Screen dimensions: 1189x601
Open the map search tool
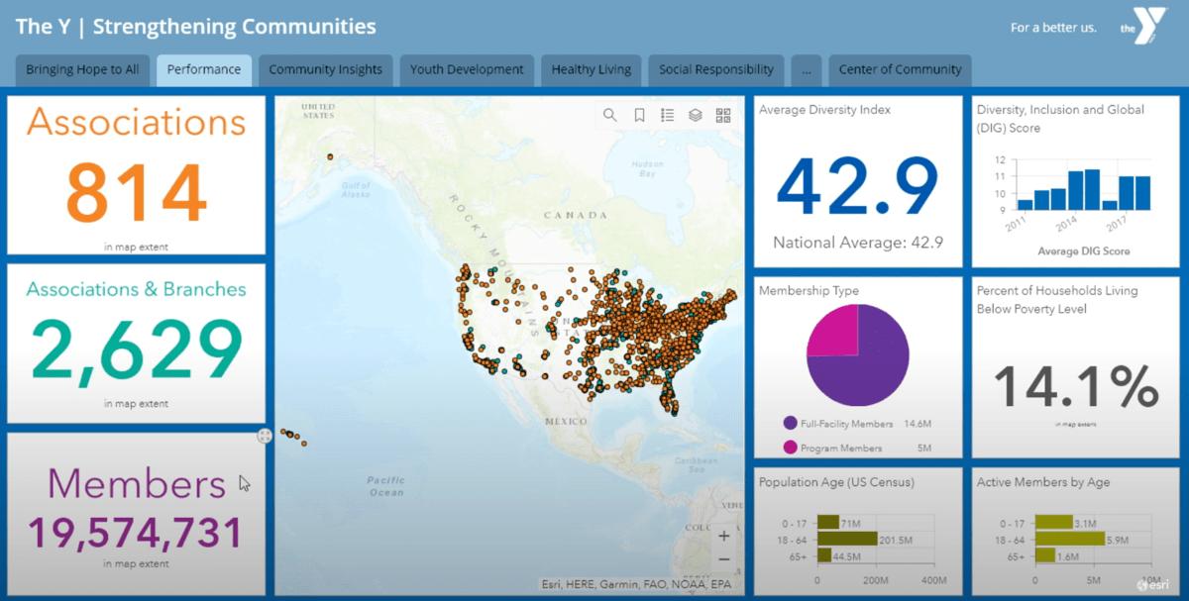pyautogui.click(x=609, y=115)
